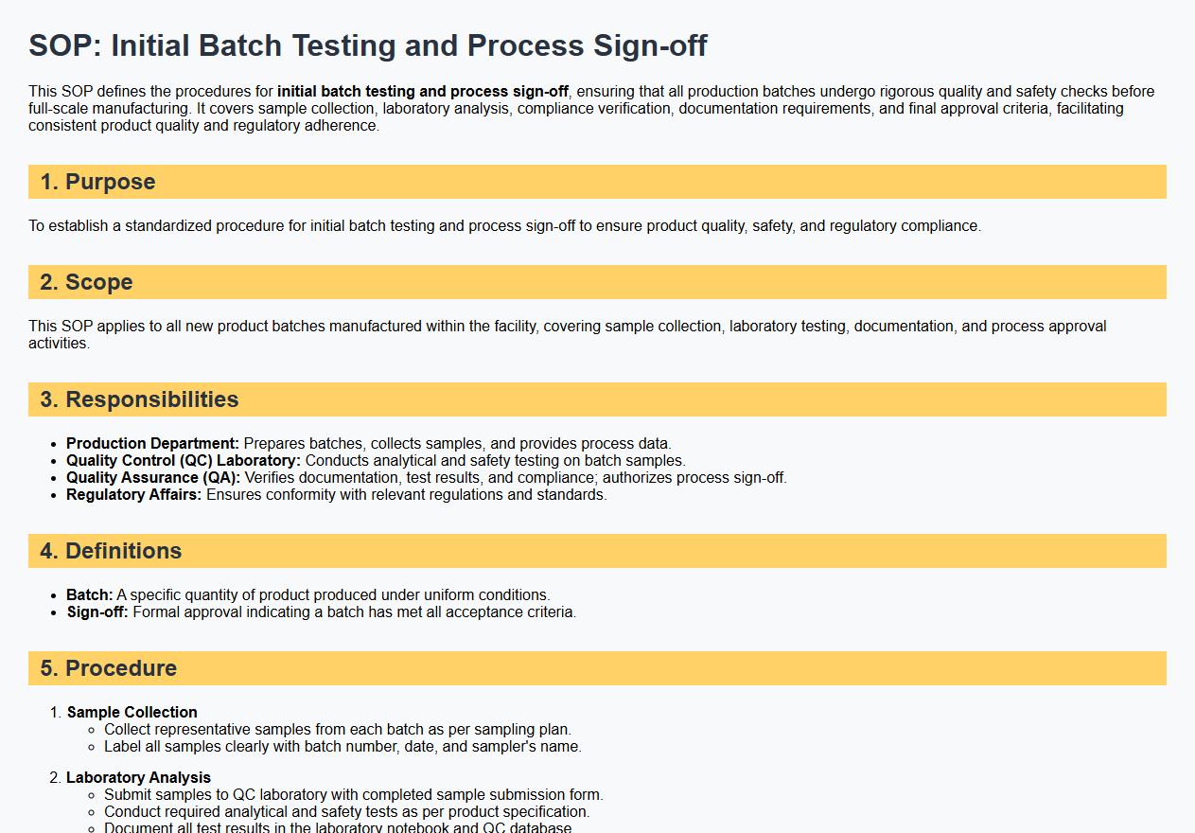Click the 'Sign-off:' definition term
Image resolution: width=1195 pixels, height=833 pixels.
click(97, 611)
